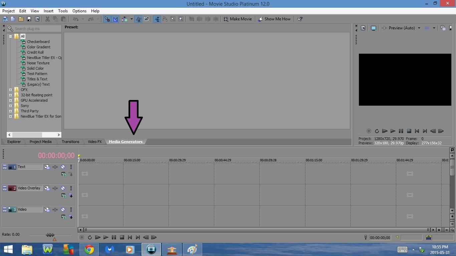Click the Show Me How button
Screen dimensions: 456x256
coord(274,19)
